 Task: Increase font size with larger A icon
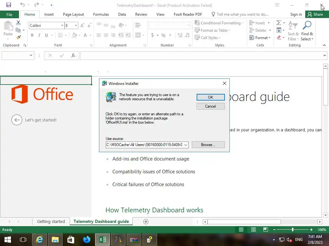point(82,26)
